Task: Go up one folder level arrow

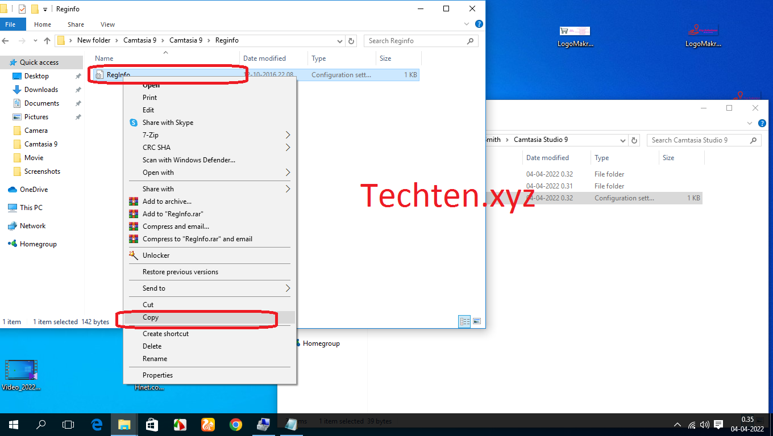Action: pyautogui.click(x=47, y=41)
